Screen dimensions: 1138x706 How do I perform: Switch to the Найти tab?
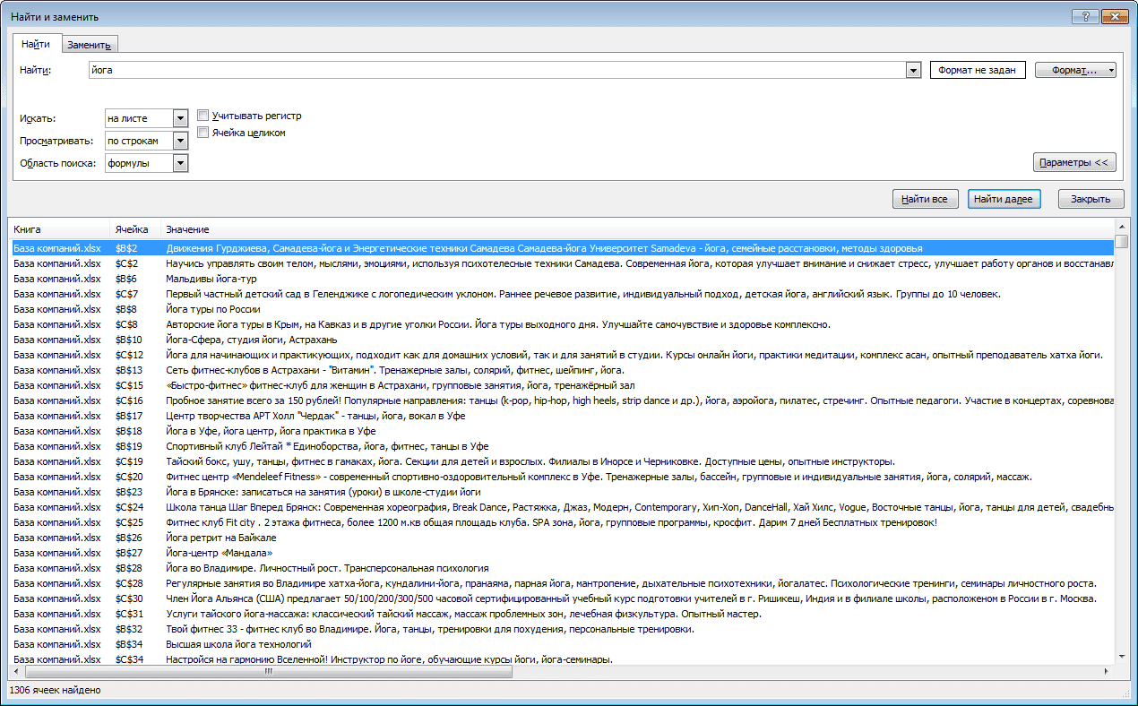tap(36, 44)
